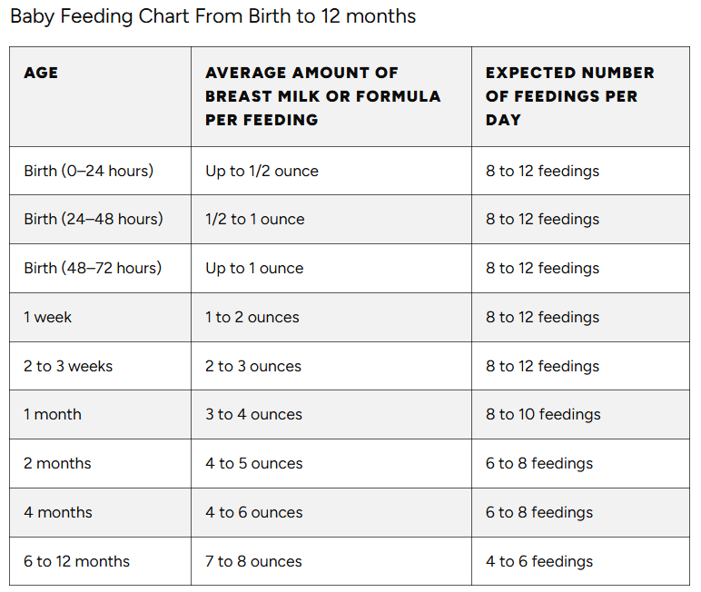
Task: Click the 1 month age cell
Action: click(53, 414)
